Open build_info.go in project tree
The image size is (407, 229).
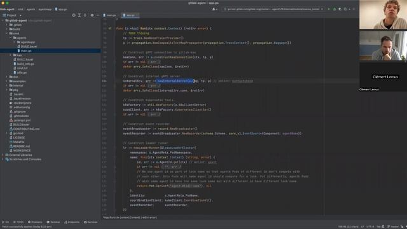[25, 64]
